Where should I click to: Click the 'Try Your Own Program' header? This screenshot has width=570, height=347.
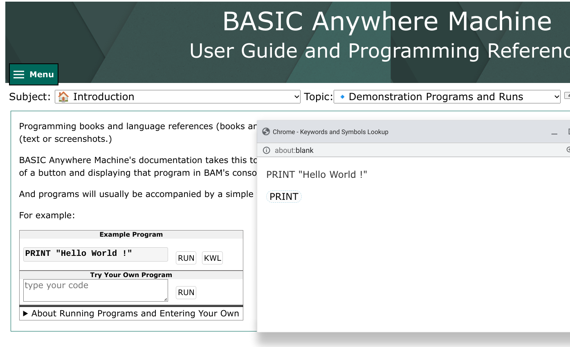coord(131,275)
